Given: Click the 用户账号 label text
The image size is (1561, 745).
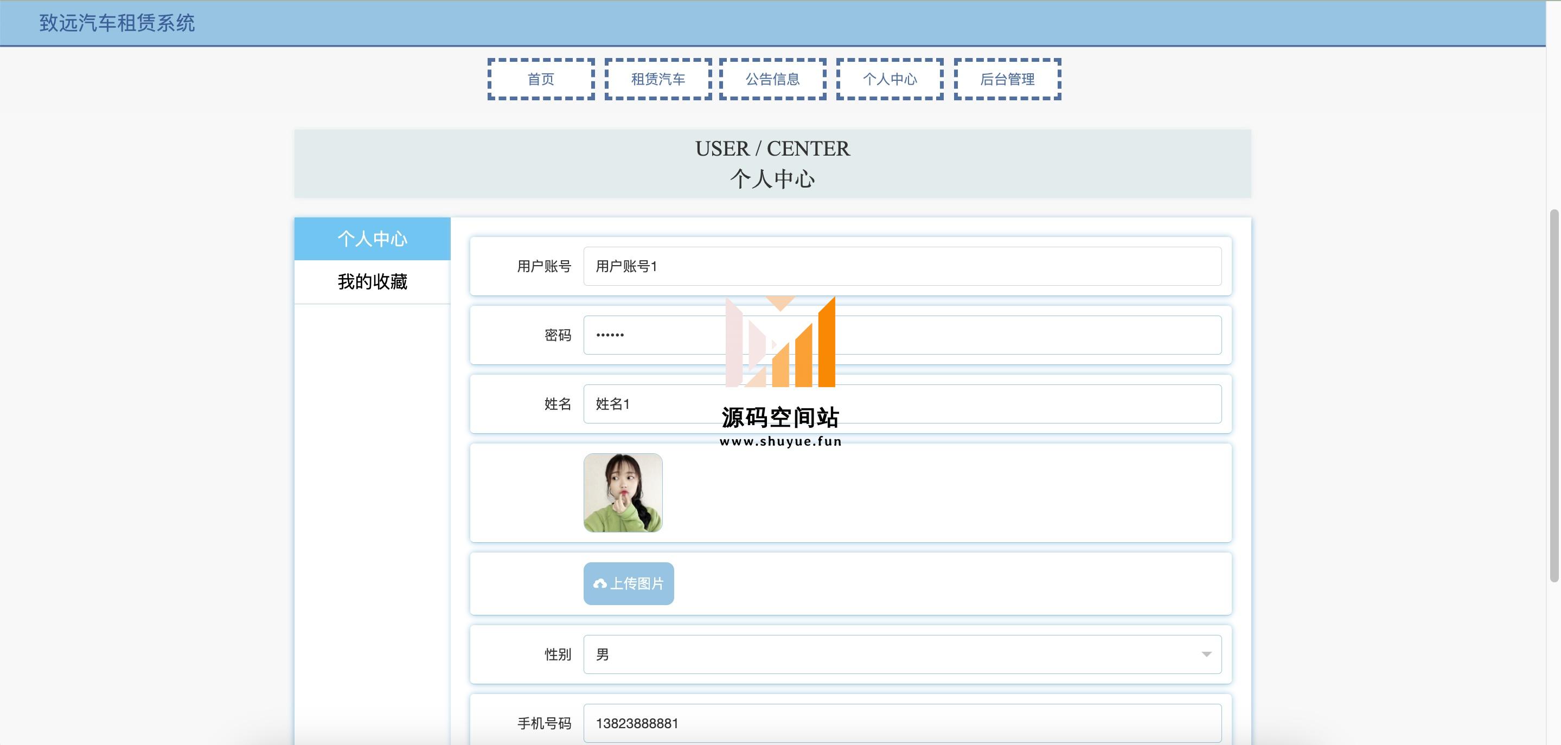Looking at the screenshot, I should (543, 267).
